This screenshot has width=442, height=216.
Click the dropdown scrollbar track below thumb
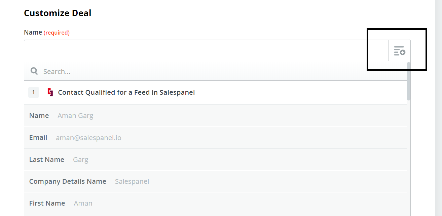pos(409,158)
